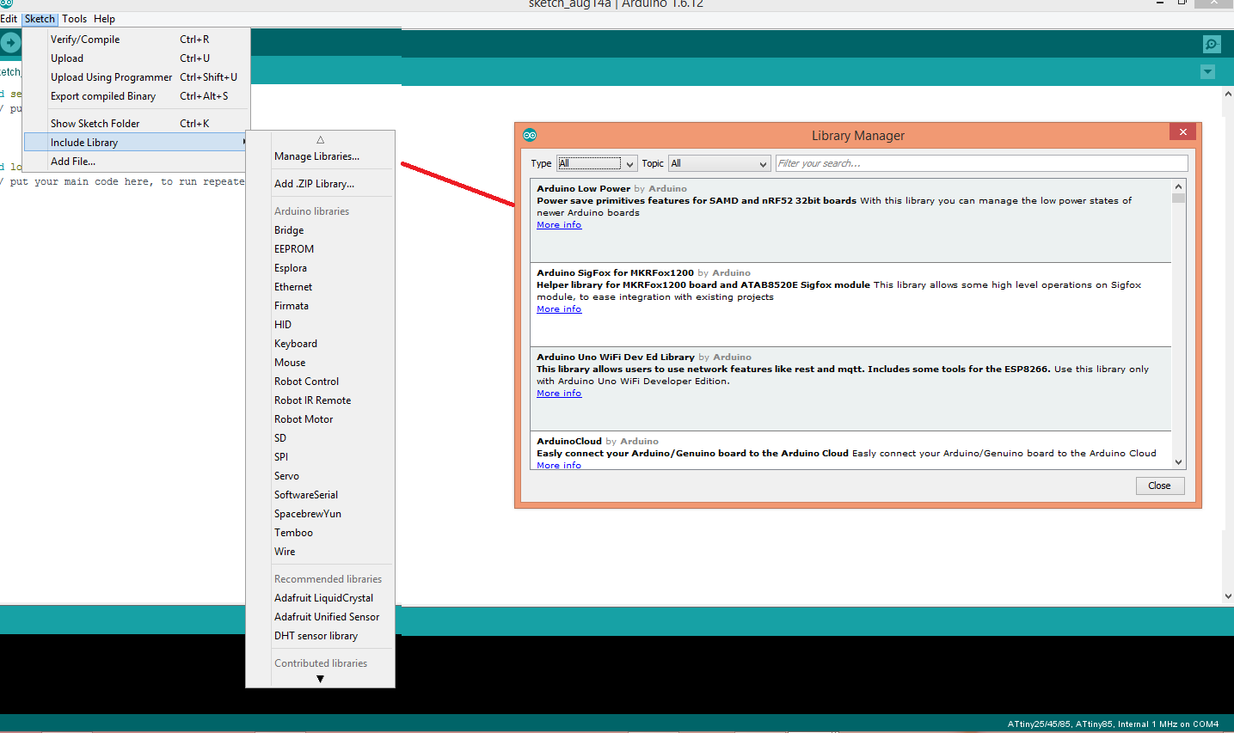The image size is (1234, 733).
Task: Include the SD library
Action: (320, 438)
